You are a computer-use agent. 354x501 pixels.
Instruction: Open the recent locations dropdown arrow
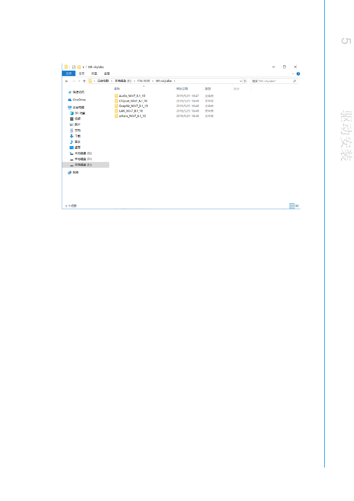(79, 81)
